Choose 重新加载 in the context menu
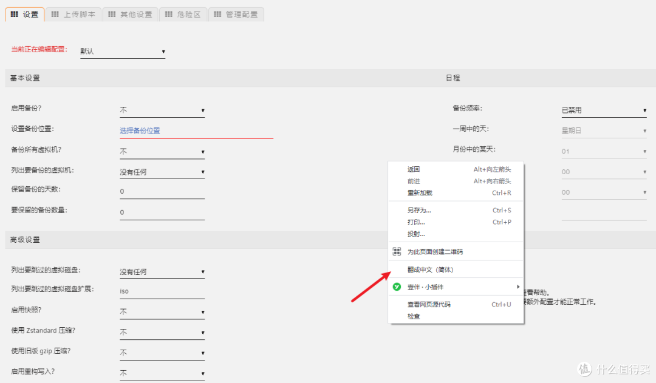The width and height of the screenshot is (656, 383). [x=420, y=193]
